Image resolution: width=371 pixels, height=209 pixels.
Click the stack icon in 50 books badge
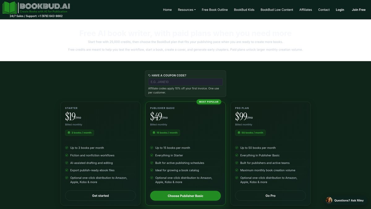239,133
